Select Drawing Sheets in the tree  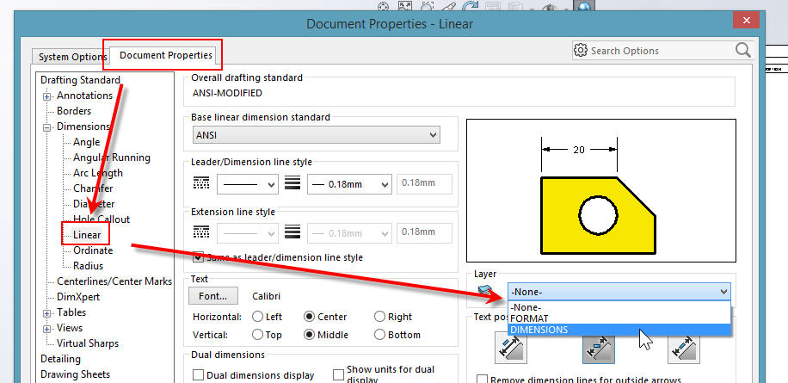pos(75,374)
